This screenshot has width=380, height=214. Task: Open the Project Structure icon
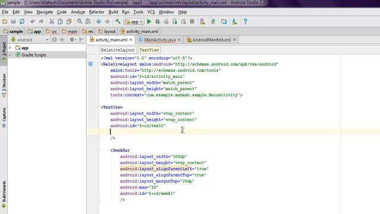224,21
